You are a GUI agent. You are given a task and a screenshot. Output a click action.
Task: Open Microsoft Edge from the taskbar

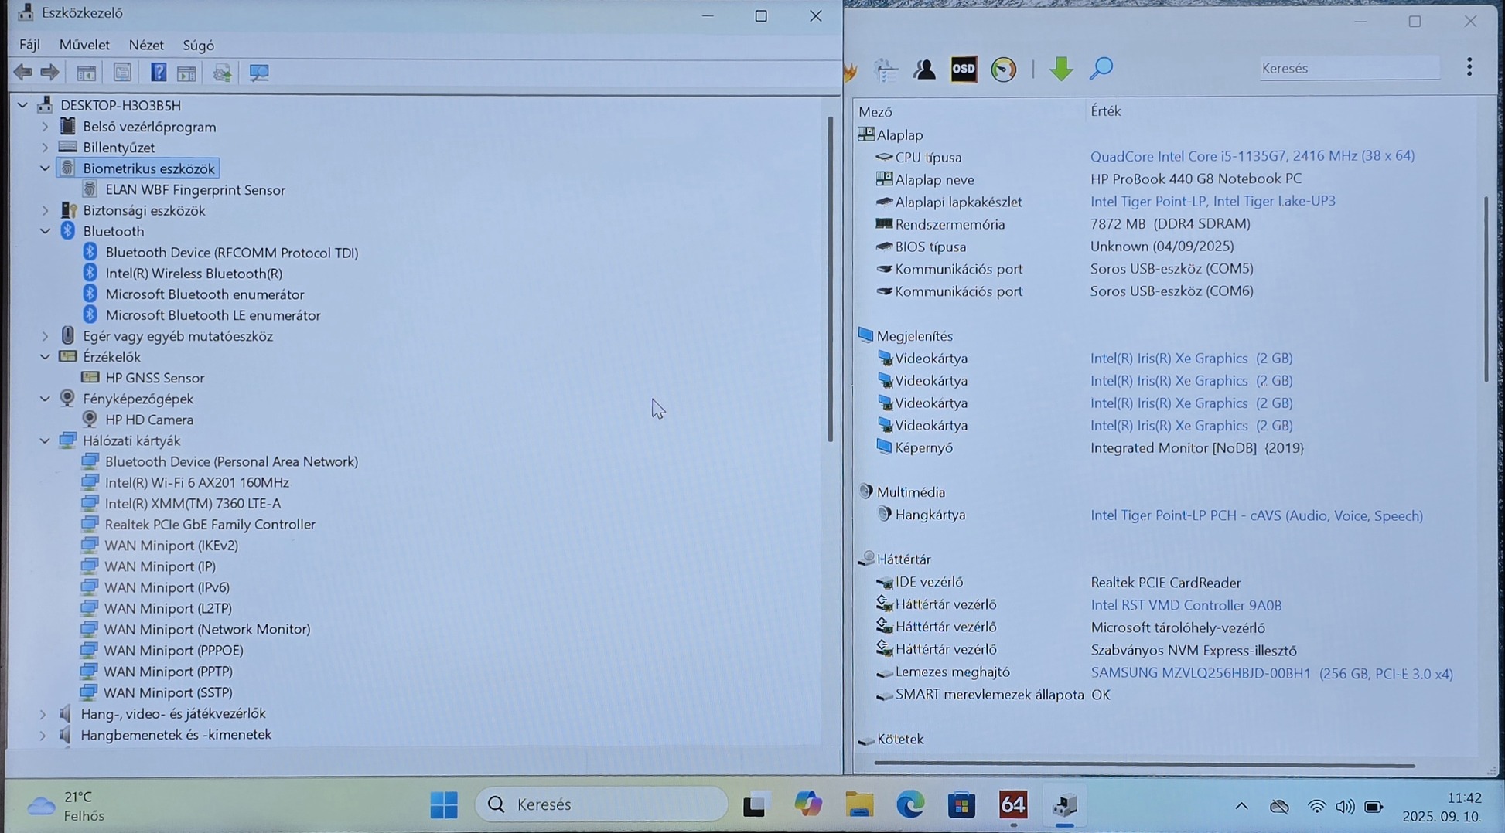(x=910, y=805)
